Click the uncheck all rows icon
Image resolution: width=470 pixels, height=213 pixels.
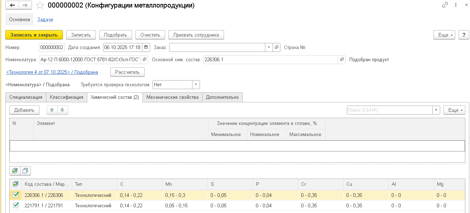click(25, 171)
